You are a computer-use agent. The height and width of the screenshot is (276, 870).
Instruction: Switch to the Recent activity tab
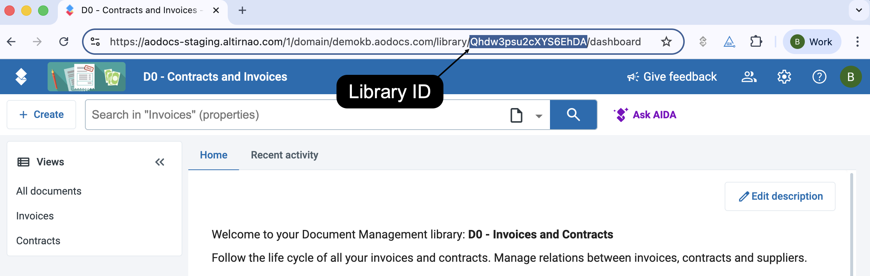(x=285, y=155)
